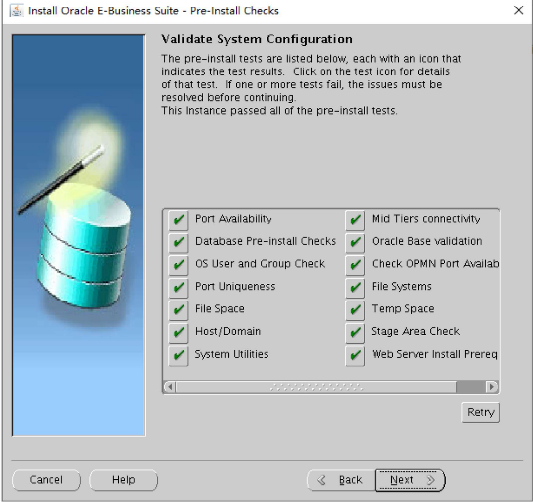View Port Uniqueness test result icon

click(179, 288)
